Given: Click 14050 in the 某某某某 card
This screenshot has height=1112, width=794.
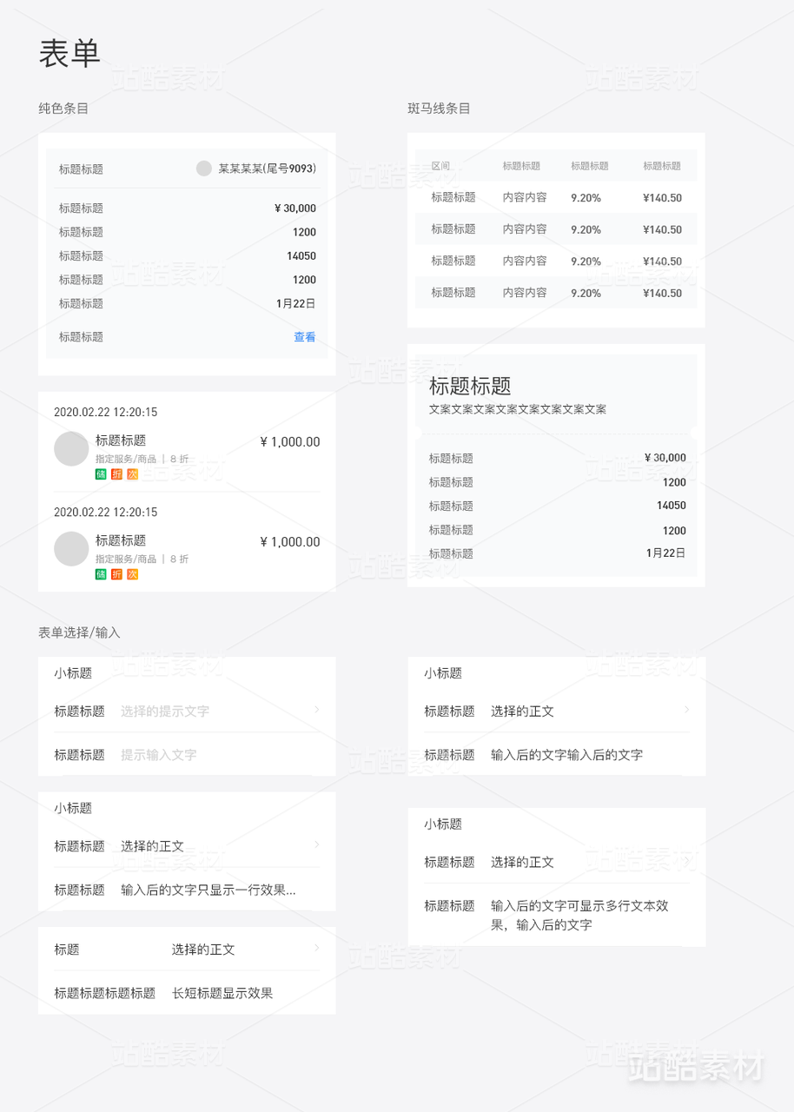Looking at the screenshot, I should click(x=301, y=256).
